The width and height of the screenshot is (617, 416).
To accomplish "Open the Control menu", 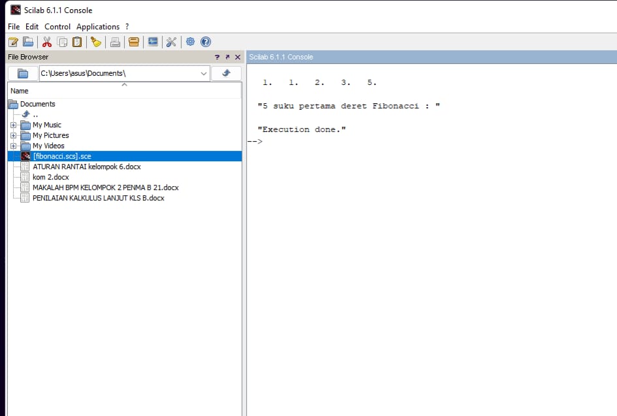I will [x=57, y=27].
